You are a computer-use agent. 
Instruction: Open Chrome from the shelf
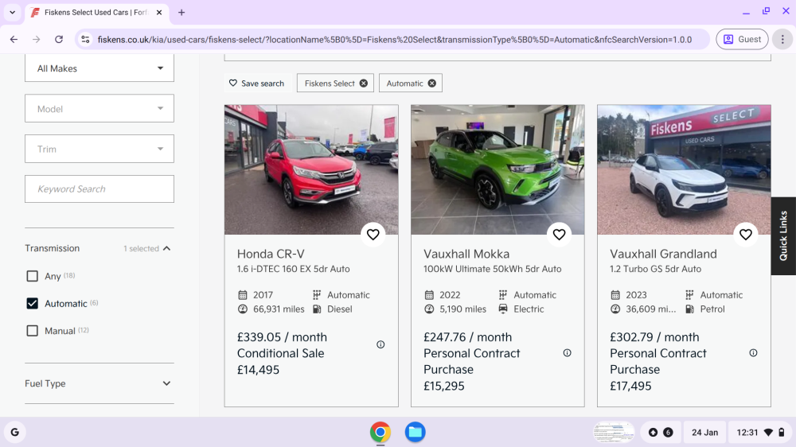380,433
